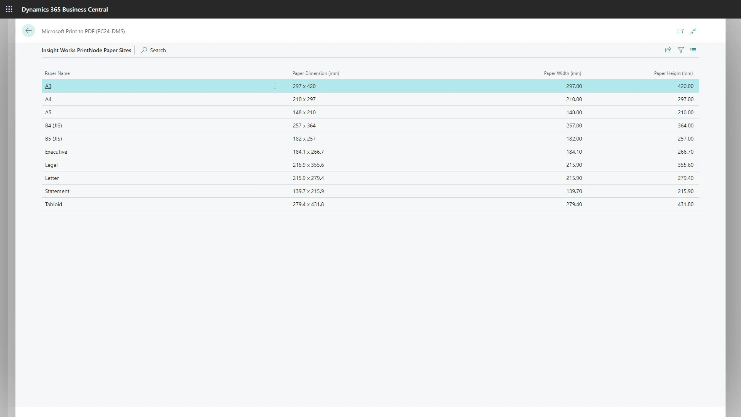
Task: Toggle the filter pane funnel icon
Action: tap(681, 50)
